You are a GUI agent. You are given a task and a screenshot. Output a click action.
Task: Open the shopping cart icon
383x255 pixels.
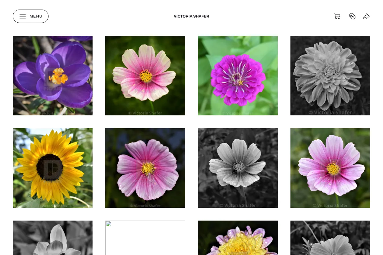point(337,16)
